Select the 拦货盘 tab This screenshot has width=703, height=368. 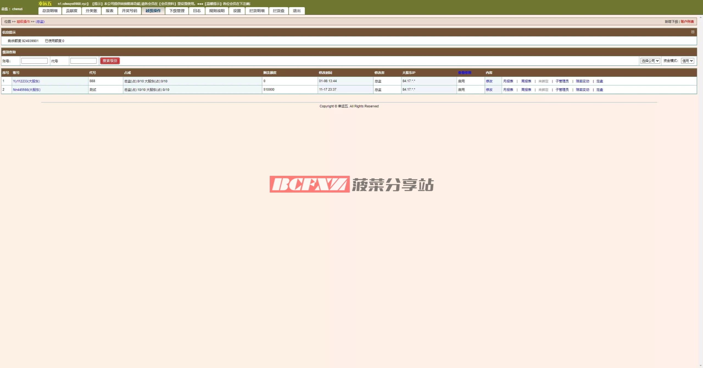[278, 11]
